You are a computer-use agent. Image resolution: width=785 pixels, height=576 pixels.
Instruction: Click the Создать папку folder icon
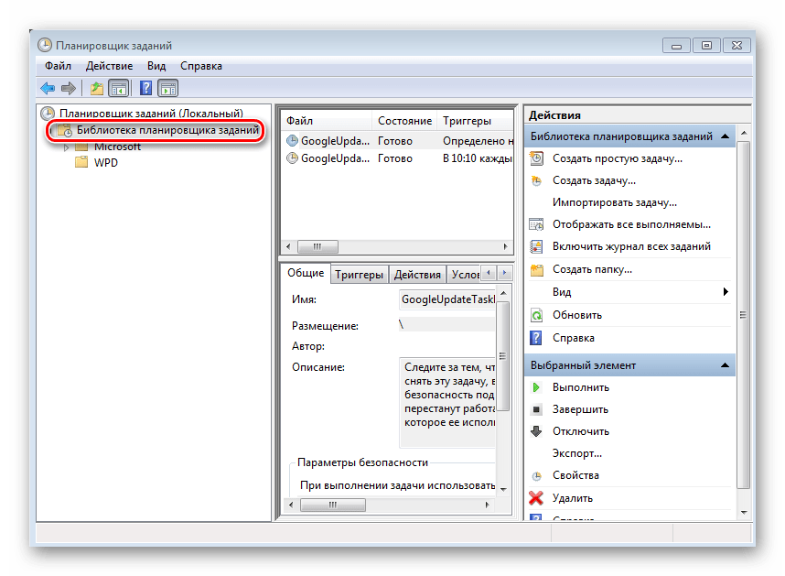[536, 269]
